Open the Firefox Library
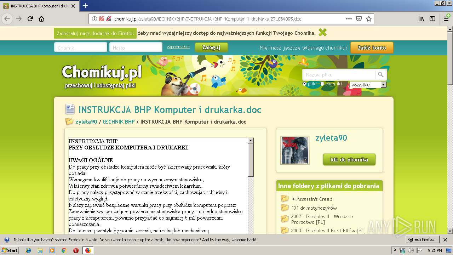Viewport: 453px width, 255px height. 421,19
